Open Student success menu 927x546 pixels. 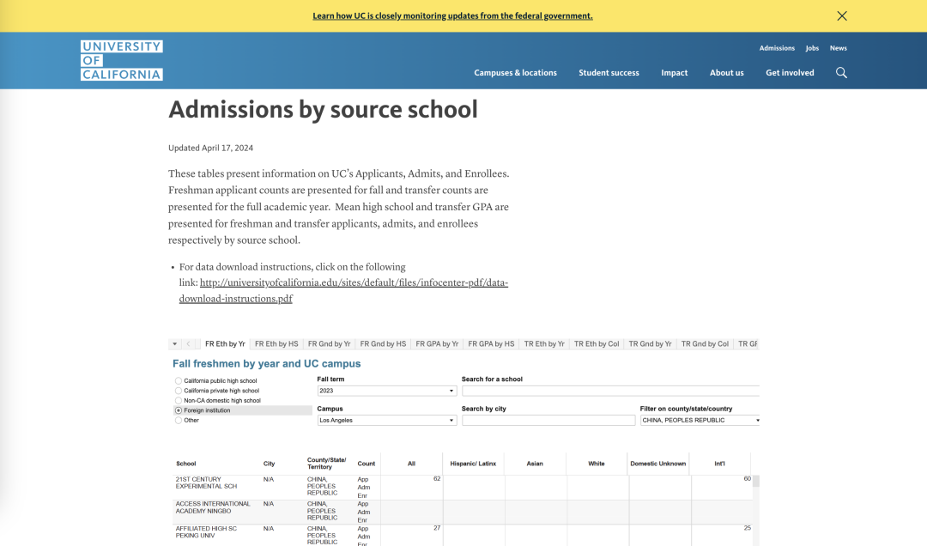coord(609,73)
